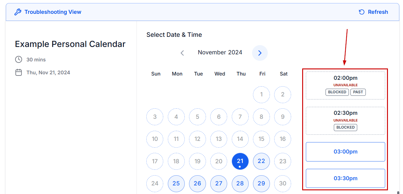Open the Troubleshooting View link
The height and width of the screenshot is (194, 403).
click(x=53, y=12)
